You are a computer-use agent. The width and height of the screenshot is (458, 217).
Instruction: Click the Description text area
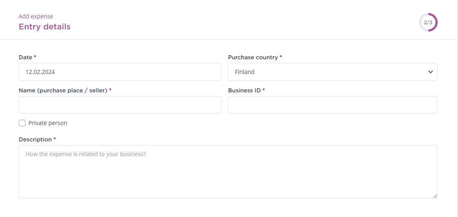pyautogui.click(x=228, y=172)
